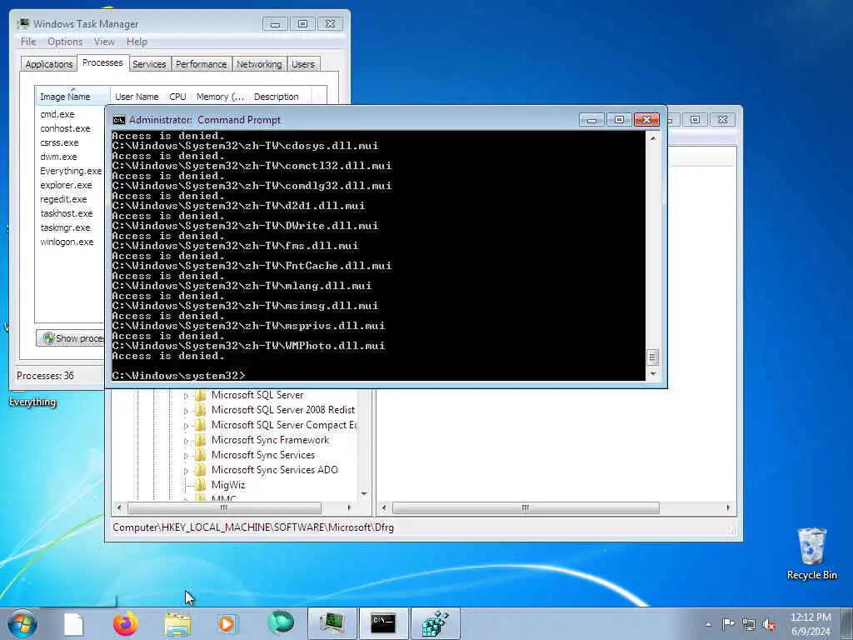Open the Recycle Bin desktop icon
Viewport: 853px width, 640px height.
click(811, 553)
